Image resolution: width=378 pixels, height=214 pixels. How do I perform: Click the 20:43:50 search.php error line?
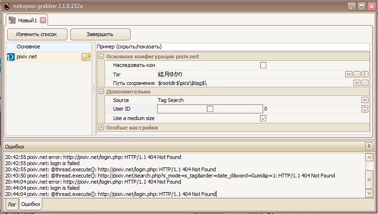[x=170, y=176]
